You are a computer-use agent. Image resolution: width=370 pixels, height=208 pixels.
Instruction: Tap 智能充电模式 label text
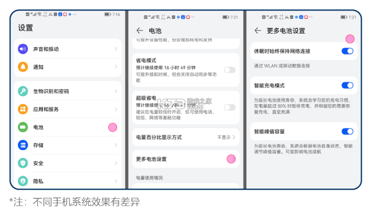coord(269,86)
